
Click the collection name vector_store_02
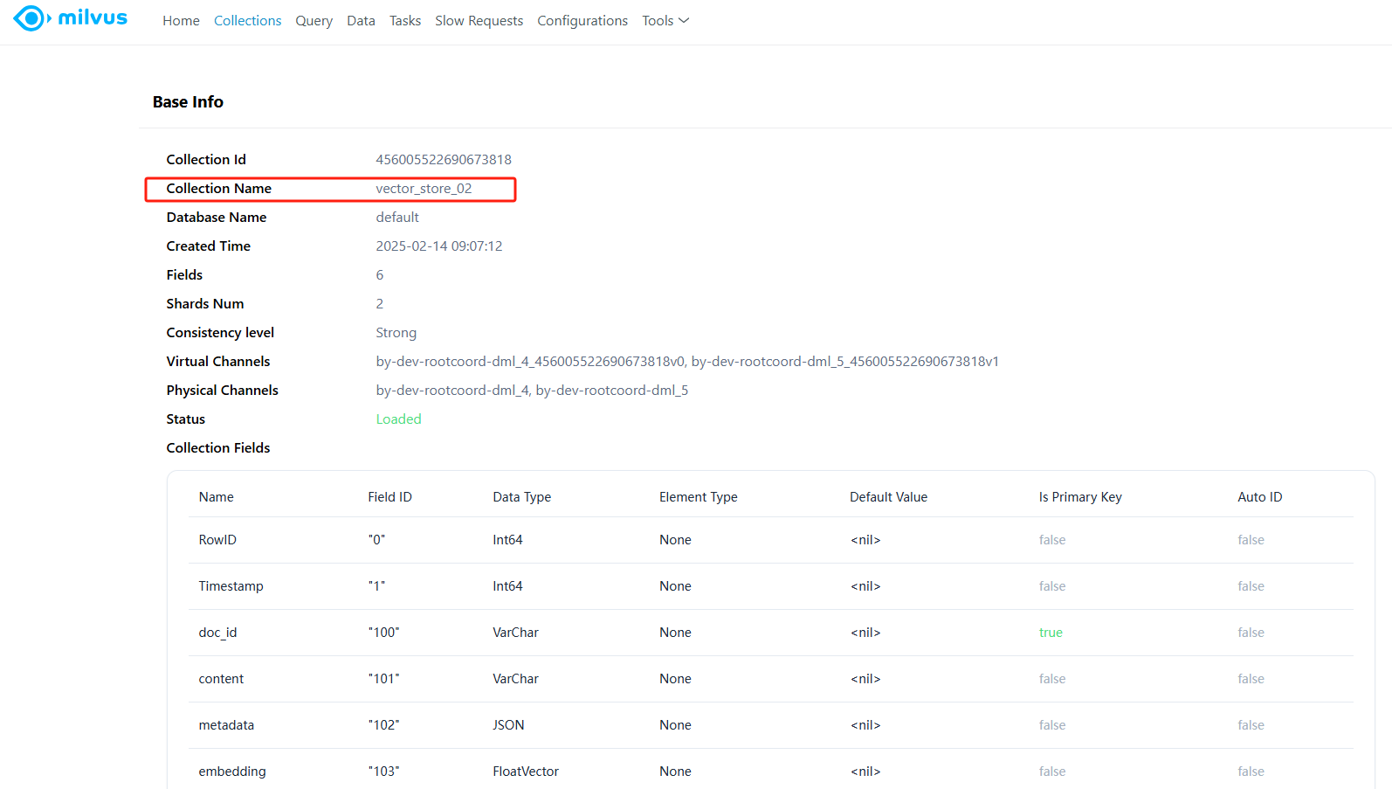(x=424, y=189)
